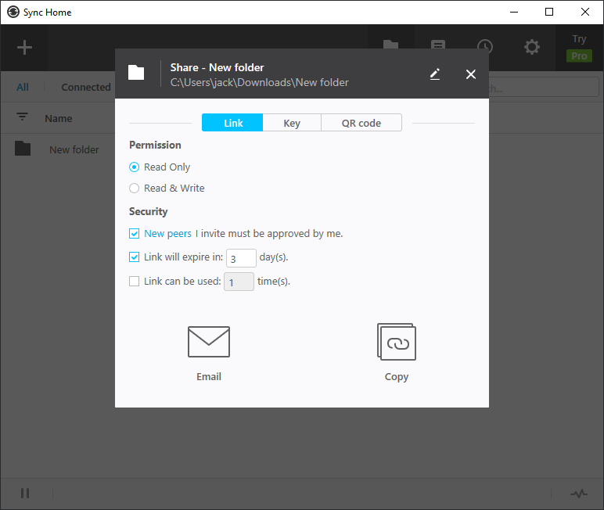Open the settings gear icon
The image size is (604, 510).
[532, 48]
